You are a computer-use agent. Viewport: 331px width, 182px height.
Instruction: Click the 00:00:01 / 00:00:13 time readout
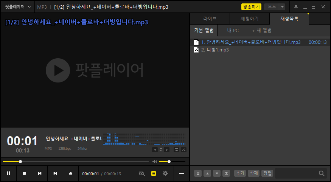[101, 174]
